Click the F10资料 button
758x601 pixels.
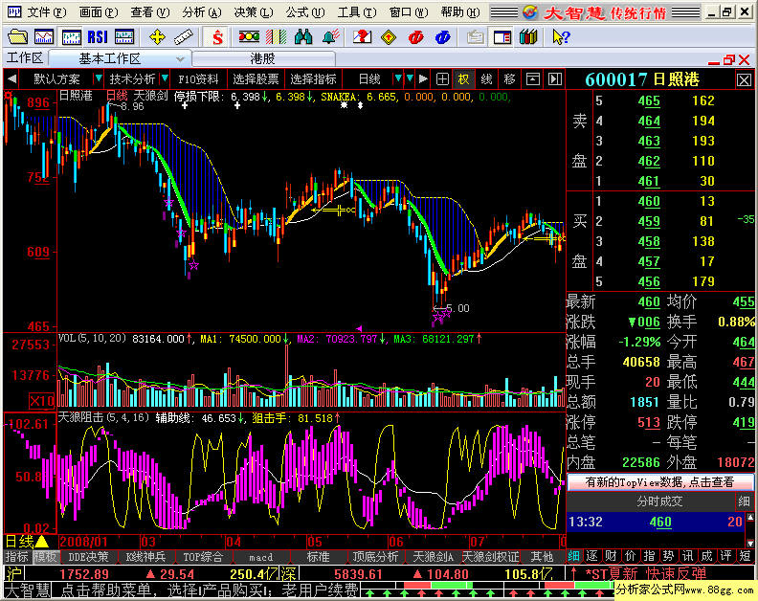(x=198, y=78)
